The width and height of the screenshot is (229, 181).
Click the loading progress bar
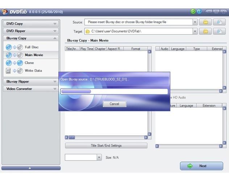pyautogui.click(x=114, y=92)
